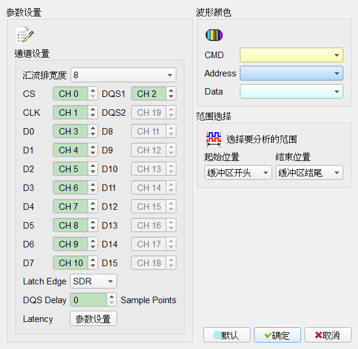Decrease the D7 channel value

93,266
